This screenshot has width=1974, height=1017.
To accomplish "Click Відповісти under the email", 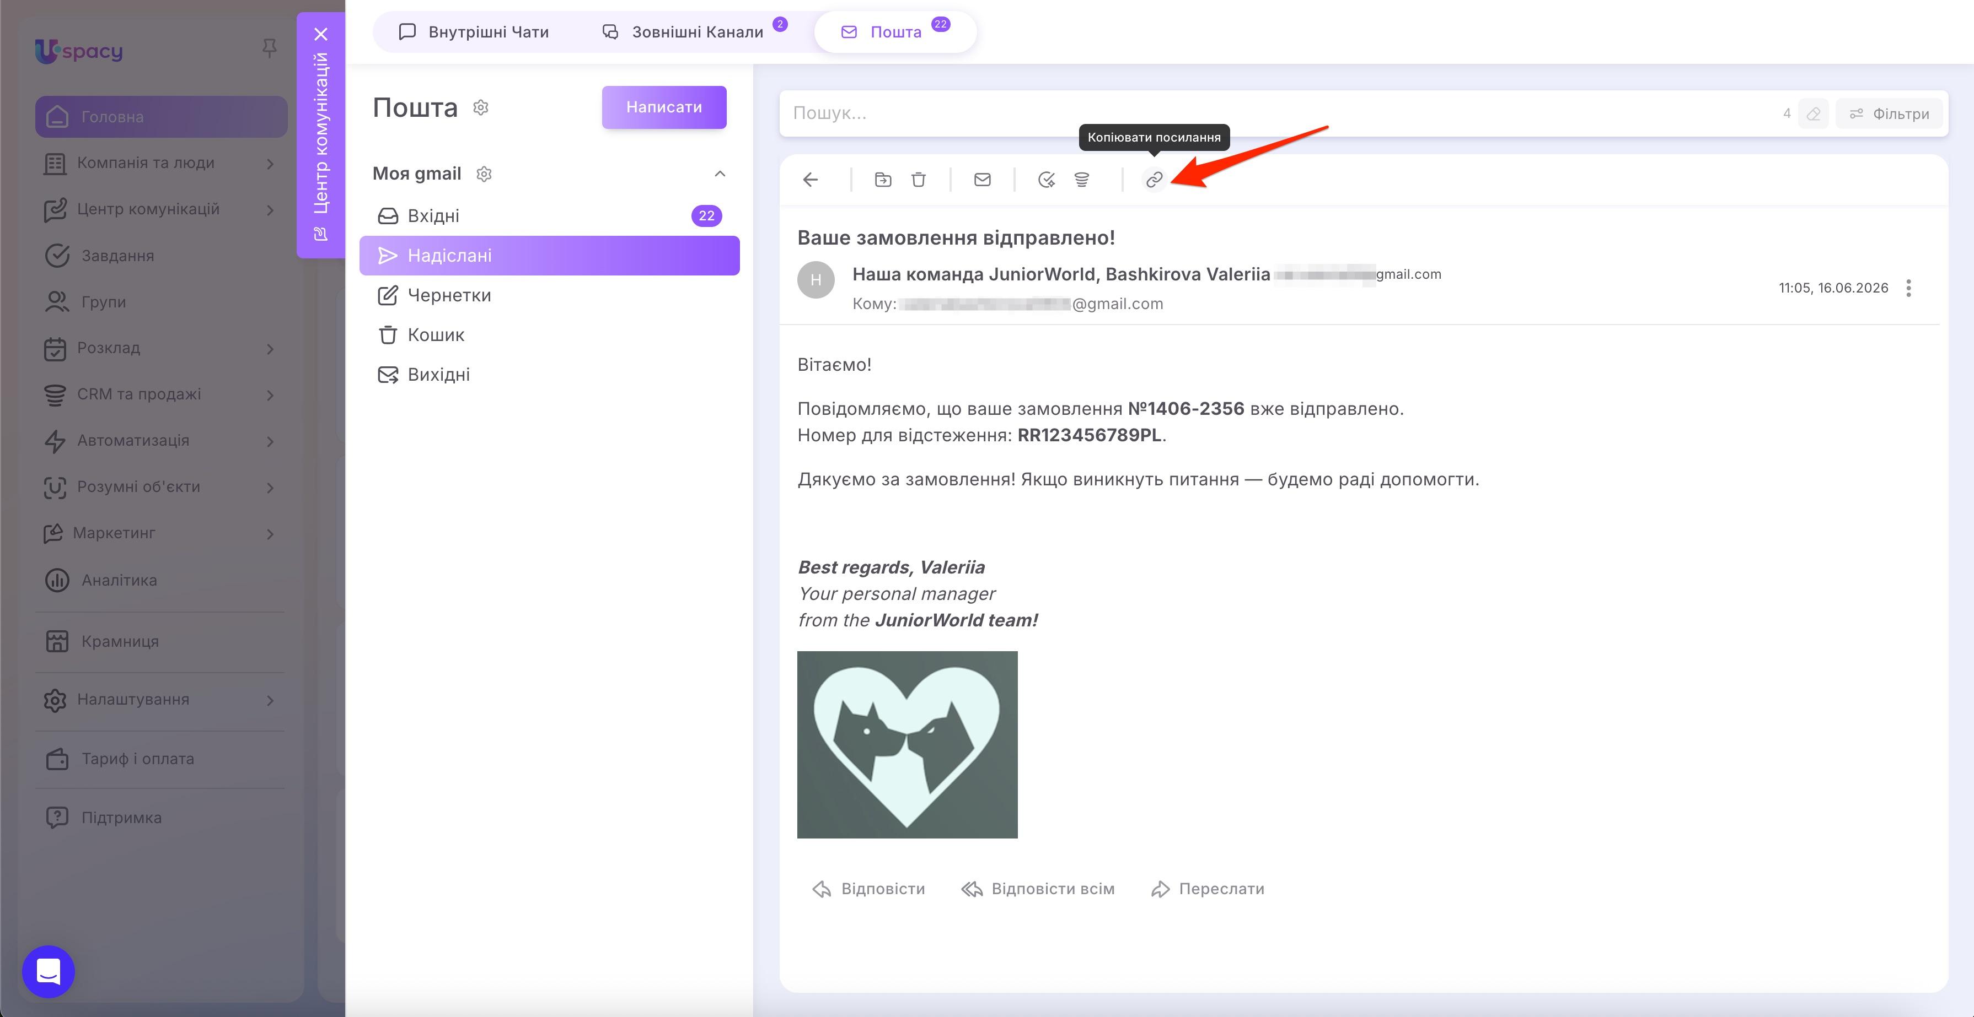I will click(868, 889).
